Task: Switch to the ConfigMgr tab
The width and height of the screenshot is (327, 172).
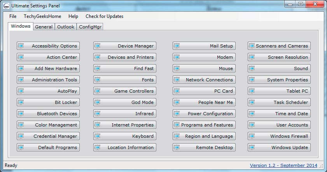Action: pos(90,27)
